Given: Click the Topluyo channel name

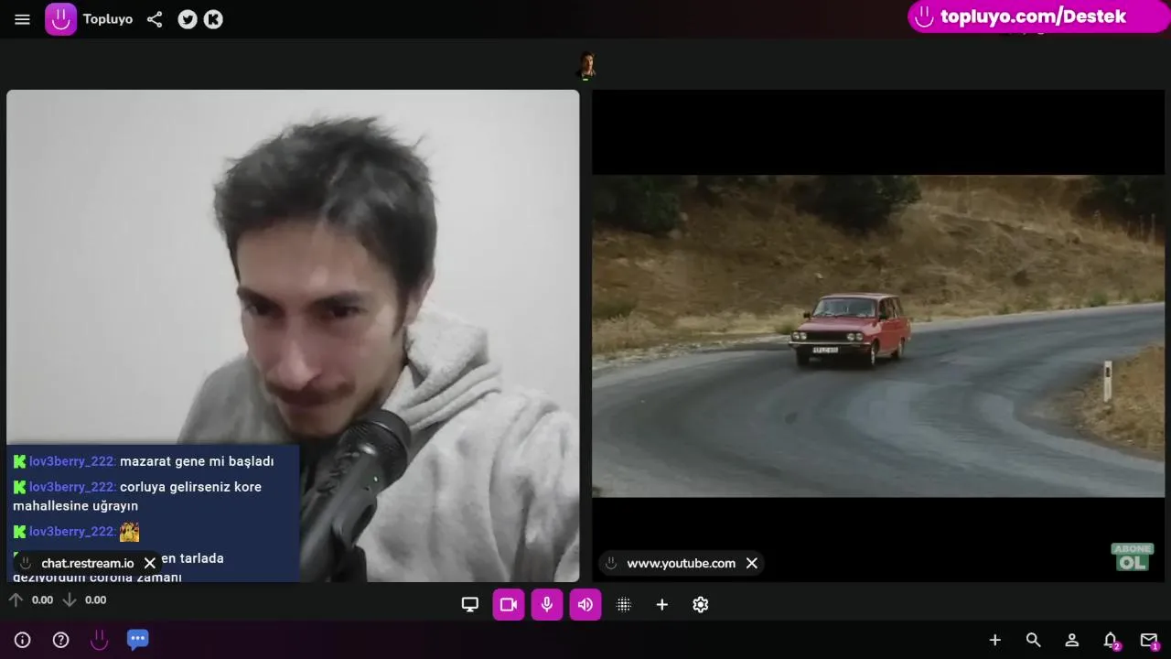Looking at the screenshot, I should click(x=108, y=19).
